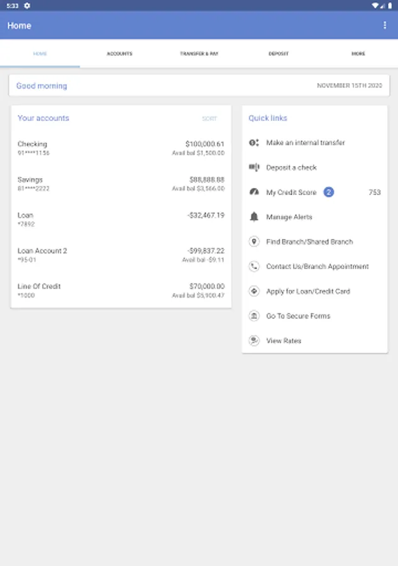The image size is (398, 566).
Task: Open the Deposit tab
Action: pos(279,53)
